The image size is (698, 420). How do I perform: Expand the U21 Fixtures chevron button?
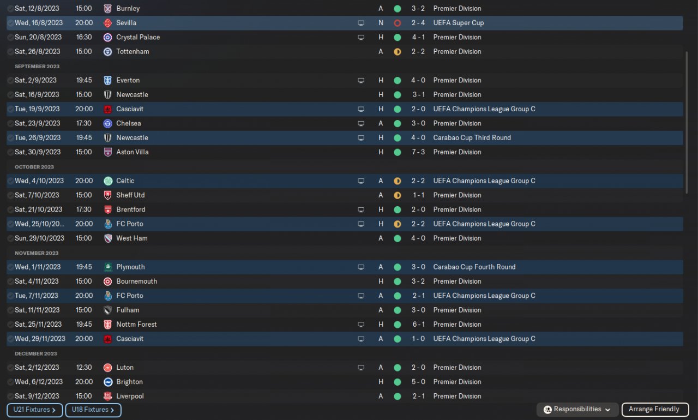tap(34, 410)
